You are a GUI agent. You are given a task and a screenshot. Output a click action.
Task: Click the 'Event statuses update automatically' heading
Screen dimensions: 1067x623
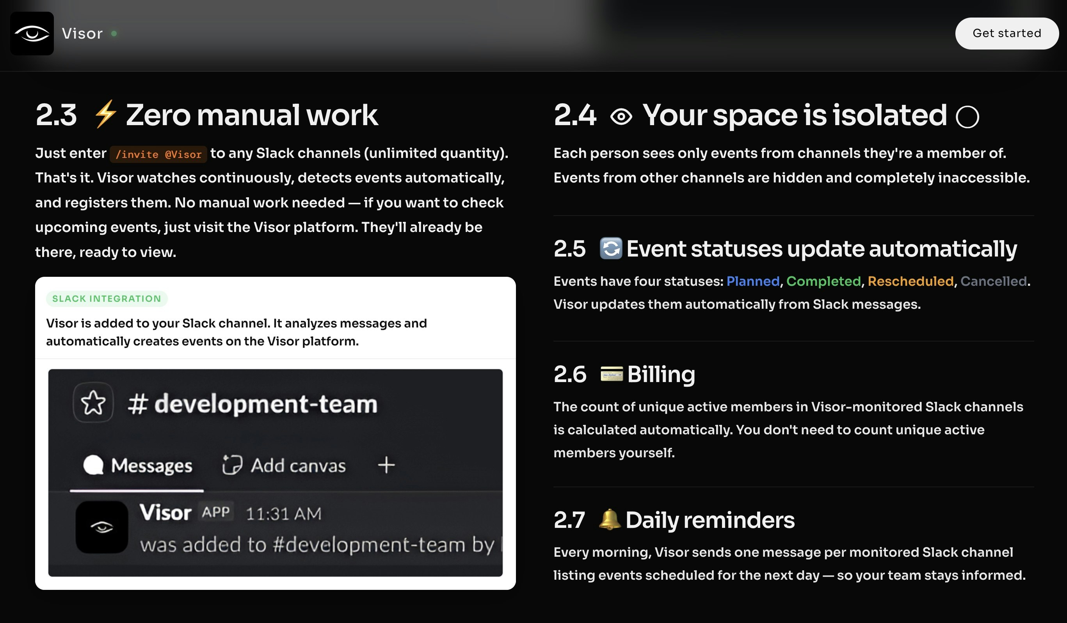(822, 249)
